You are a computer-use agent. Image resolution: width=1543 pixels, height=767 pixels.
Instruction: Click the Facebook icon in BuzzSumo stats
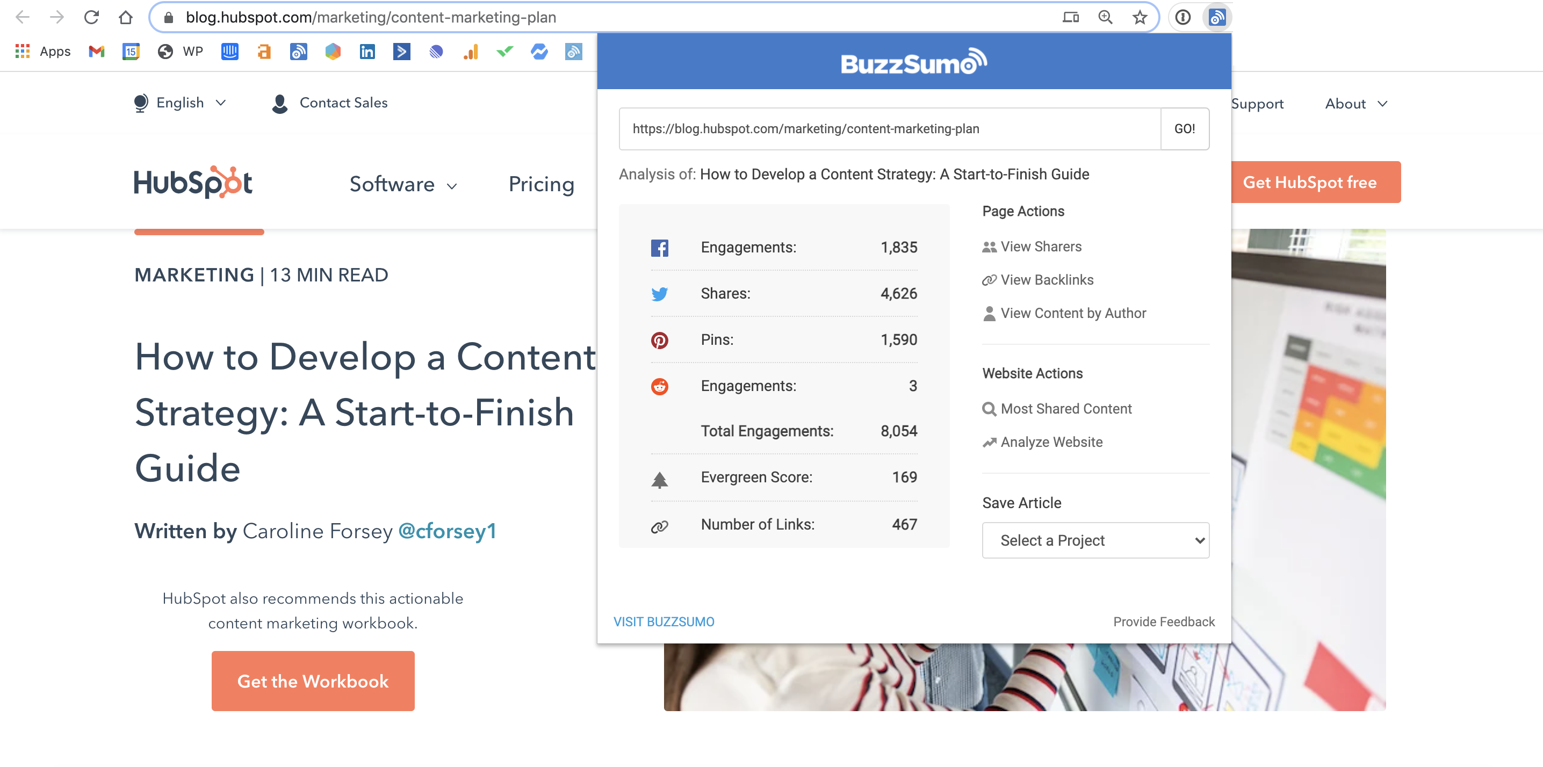pos(659,248)
